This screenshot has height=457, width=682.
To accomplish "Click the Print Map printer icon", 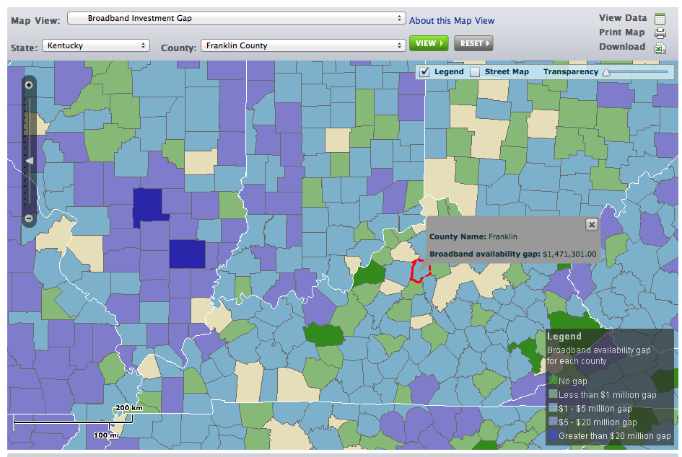I will [x=660, y=33].
